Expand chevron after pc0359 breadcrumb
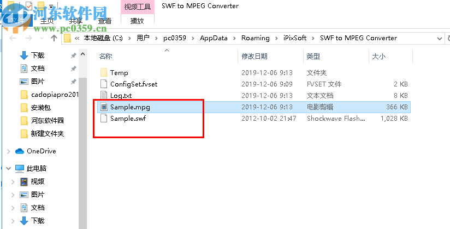Image resolution: width=450 pixels, height=229 pixels. click(x=193, y=38)
